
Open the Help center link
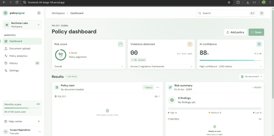pyautogui.click(x=22, y=121)
